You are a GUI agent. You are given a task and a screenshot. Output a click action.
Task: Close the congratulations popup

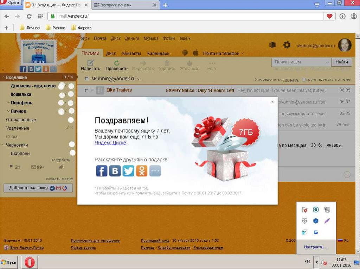pos(272,102)
